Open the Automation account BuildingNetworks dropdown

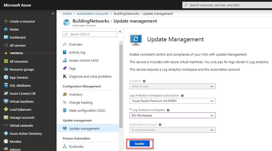click(x=173, y=130)
